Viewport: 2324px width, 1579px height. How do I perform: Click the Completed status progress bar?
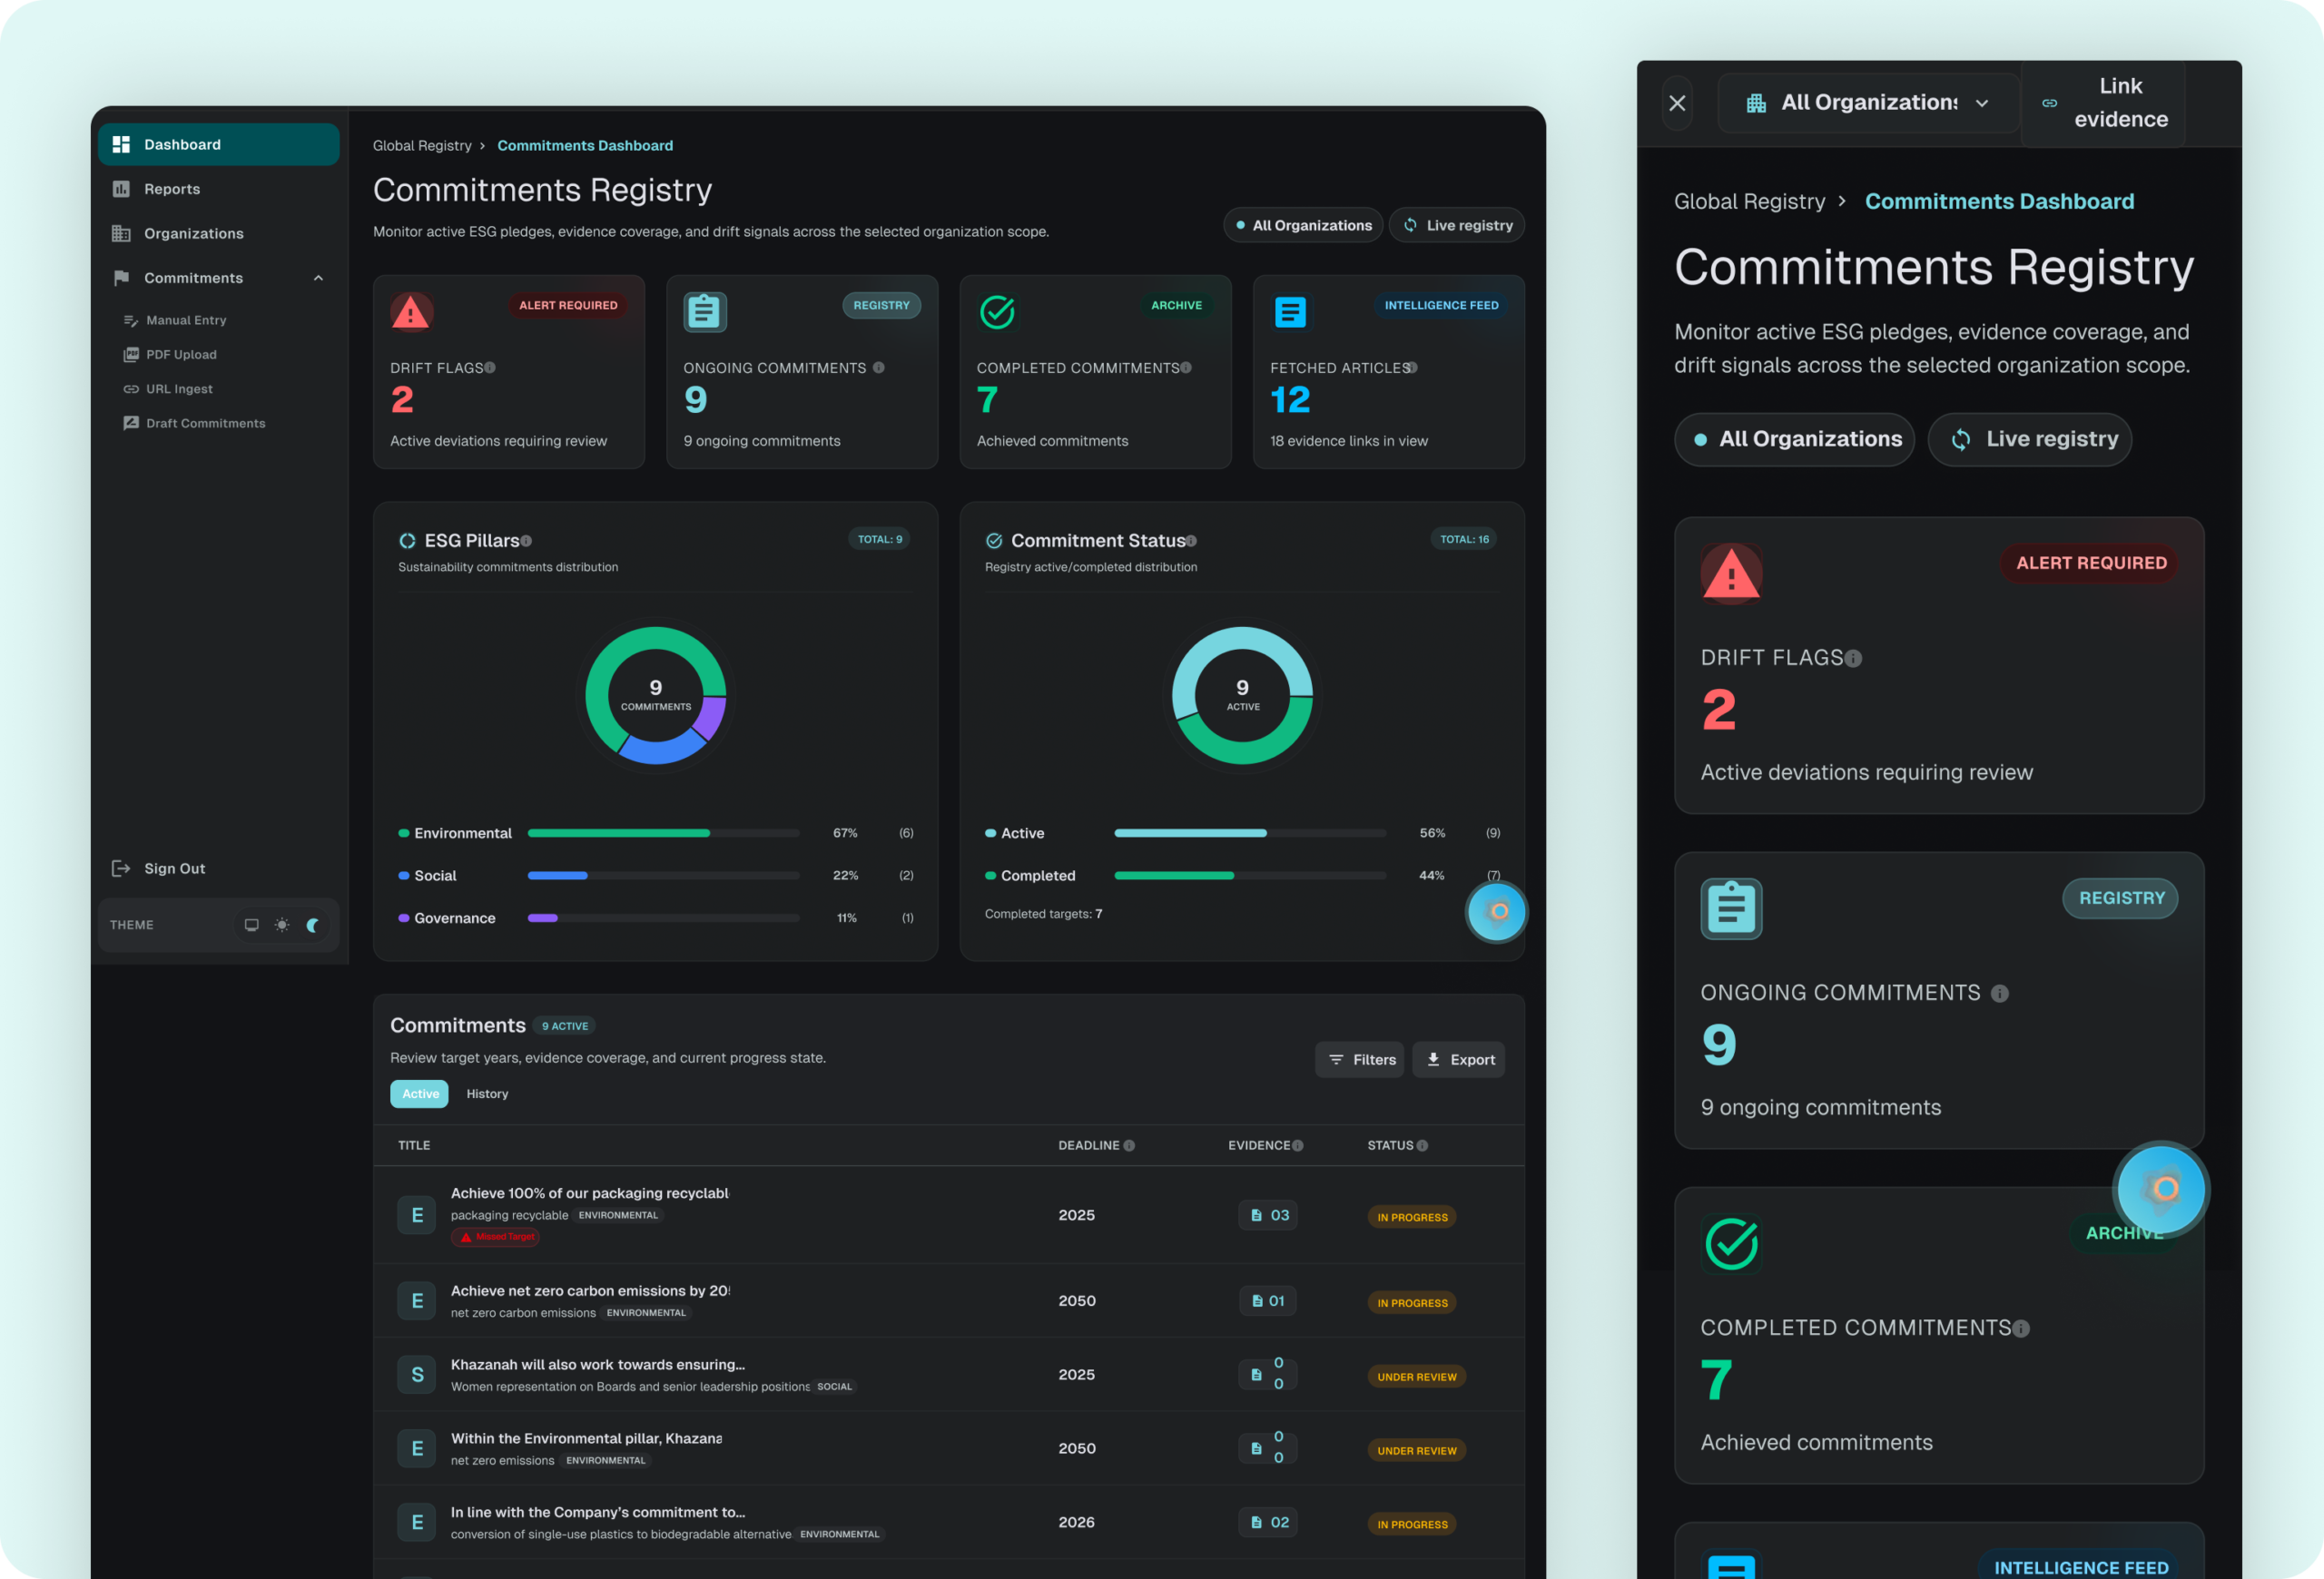[1250, 876]
